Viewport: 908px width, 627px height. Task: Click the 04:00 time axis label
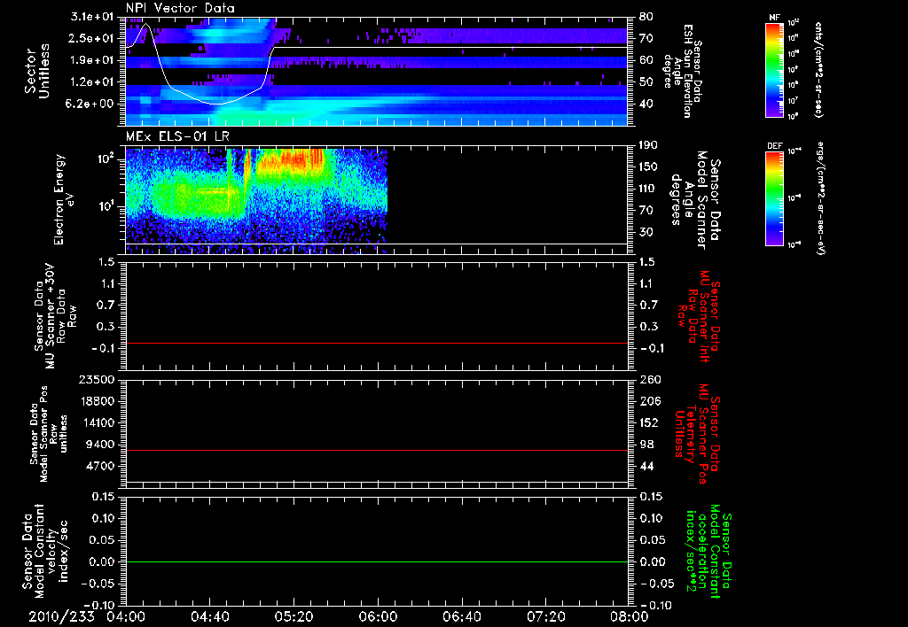pyautogui.click(x=126, y=616)
